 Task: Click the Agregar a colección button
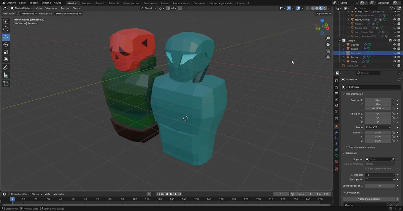[x=369, y=199]
